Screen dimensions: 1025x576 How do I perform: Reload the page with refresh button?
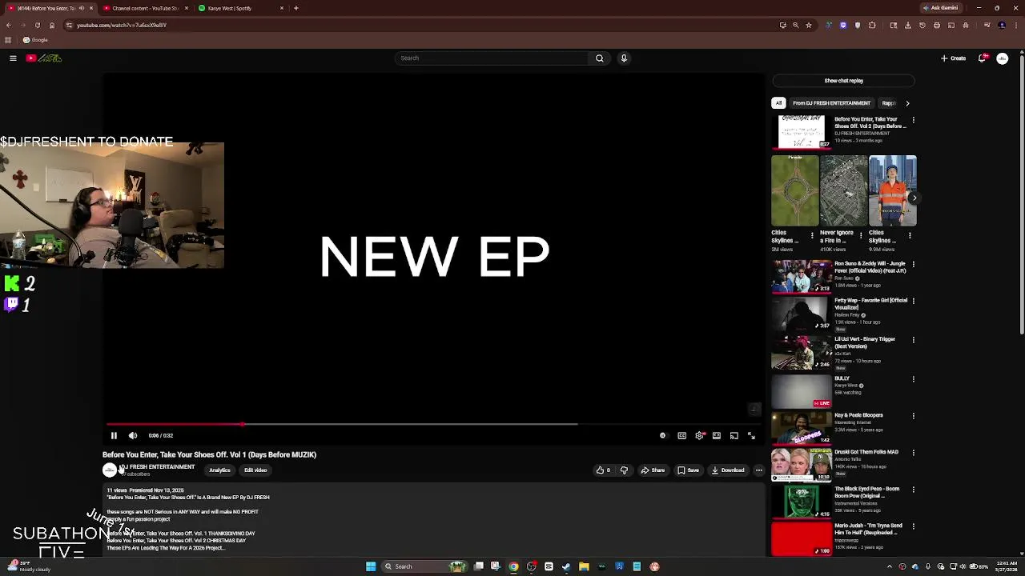[x=37, y=26]
